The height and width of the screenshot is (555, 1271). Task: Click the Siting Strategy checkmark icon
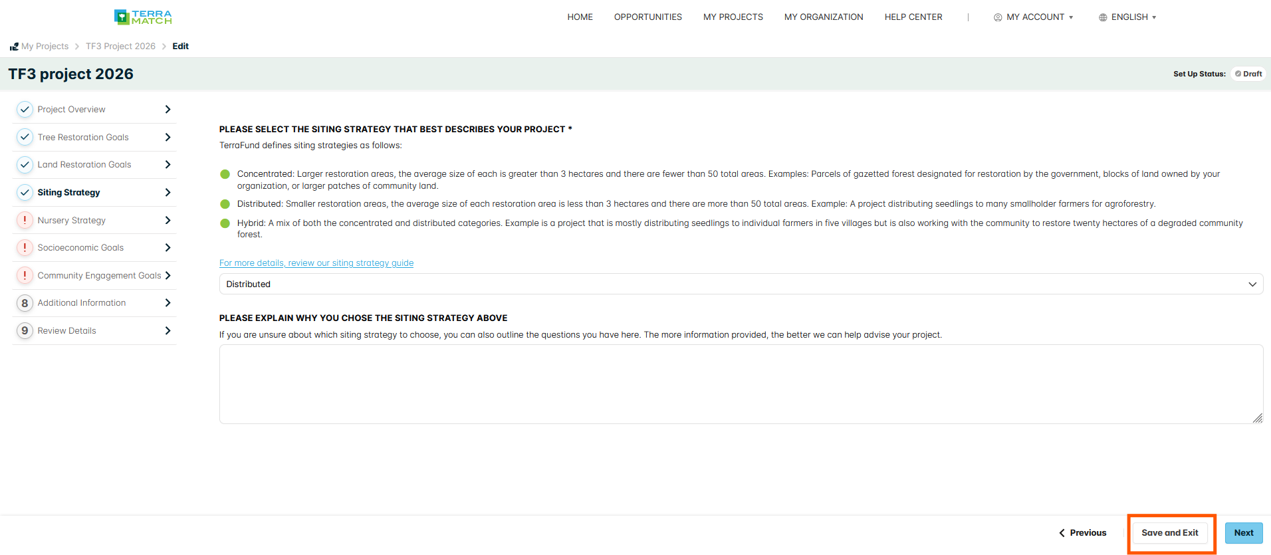[x=25, y=192]
